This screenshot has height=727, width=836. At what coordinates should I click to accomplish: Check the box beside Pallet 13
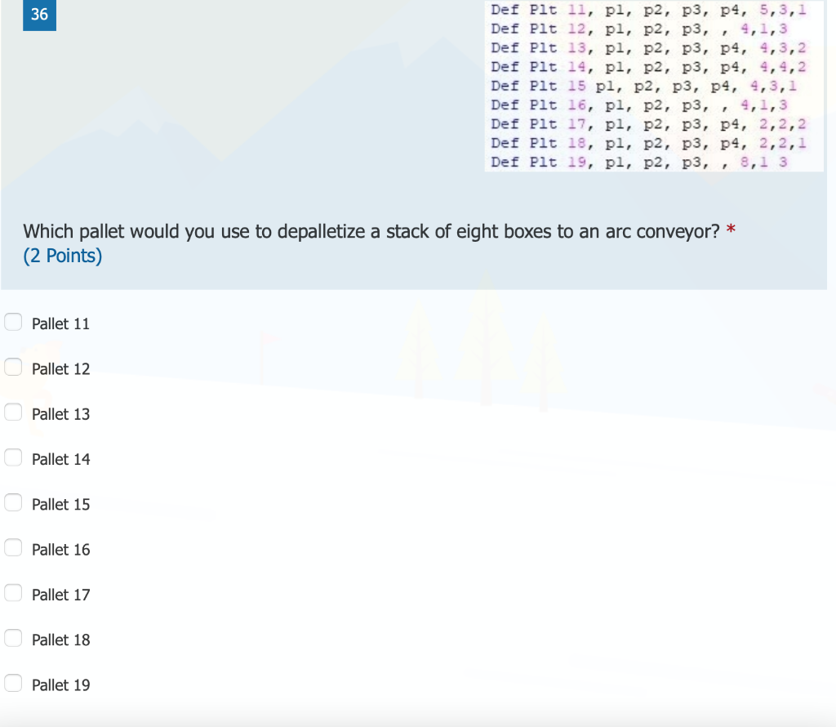coord(12,412)
